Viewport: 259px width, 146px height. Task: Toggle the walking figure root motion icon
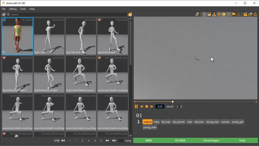click(x=219, y=14)
